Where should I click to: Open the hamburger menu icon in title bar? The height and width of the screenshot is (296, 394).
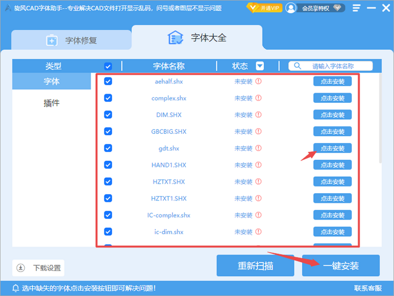click(x=357, y=8)
